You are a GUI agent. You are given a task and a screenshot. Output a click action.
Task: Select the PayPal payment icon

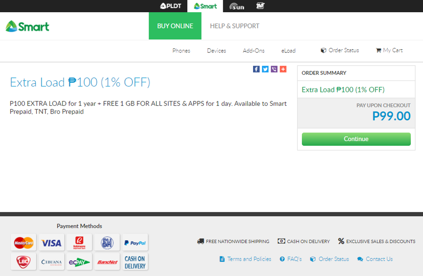(135, 243)
